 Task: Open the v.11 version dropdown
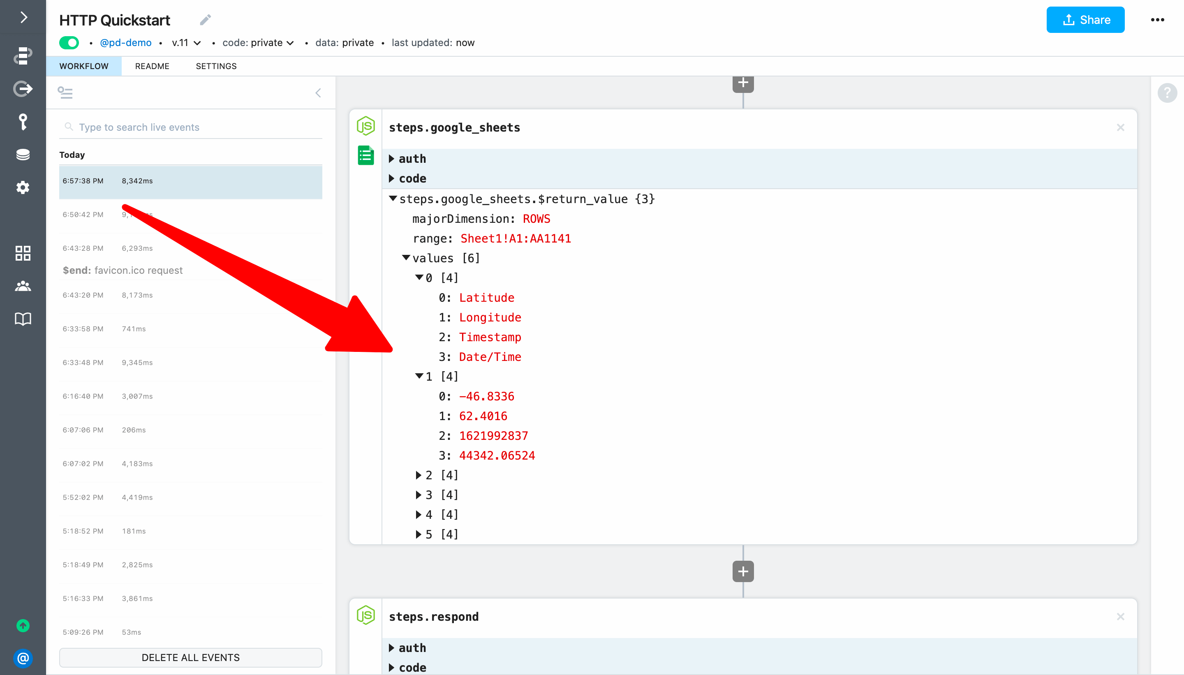[186, 43]
